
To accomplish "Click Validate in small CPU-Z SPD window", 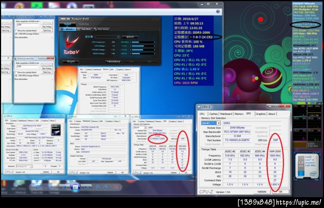I will (x=173, y=172).
